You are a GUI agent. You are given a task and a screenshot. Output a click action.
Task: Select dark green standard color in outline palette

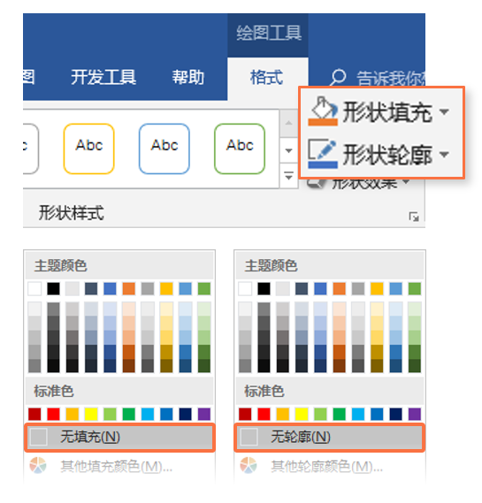tap(340, 414)
